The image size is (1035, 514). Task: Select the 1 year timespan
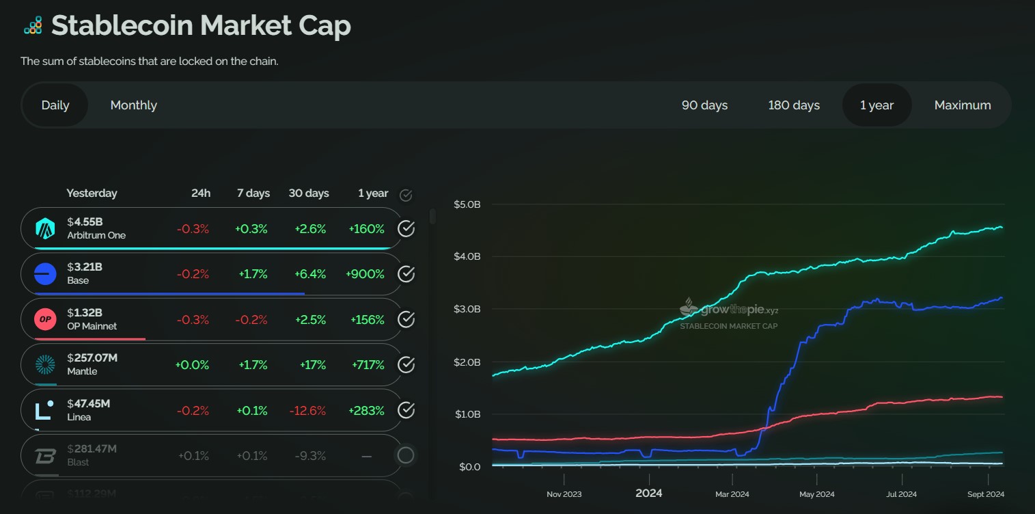point(877,105)
